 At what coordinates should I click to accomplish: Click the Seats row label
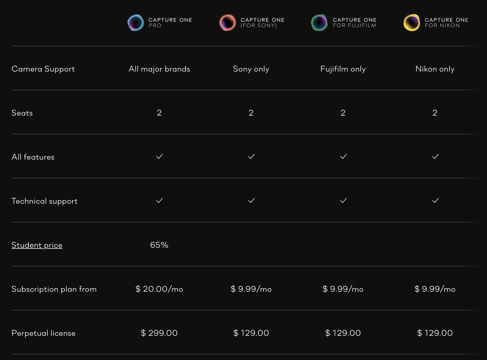pyautogui.click(x=22, y=113)
